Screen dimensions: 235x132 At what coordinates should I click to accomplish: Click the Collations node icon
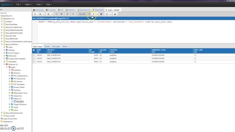(12, 70)
